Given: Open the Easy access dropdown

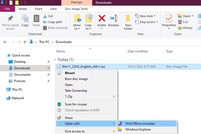Looking at the screenshot, I should tap(146, 22).
